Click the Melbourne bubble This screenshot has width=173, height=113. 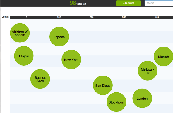pyautogui.click(x=147, y=71)
